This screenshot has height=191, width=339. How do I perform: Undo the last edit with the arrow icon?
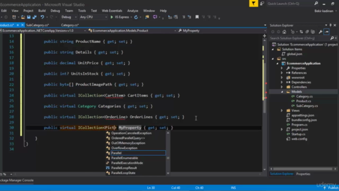click(x=42, y=17)
